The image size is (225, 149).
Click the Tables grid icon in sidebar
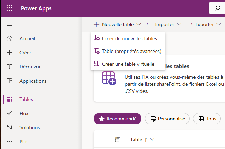click(x=10, y=99)
